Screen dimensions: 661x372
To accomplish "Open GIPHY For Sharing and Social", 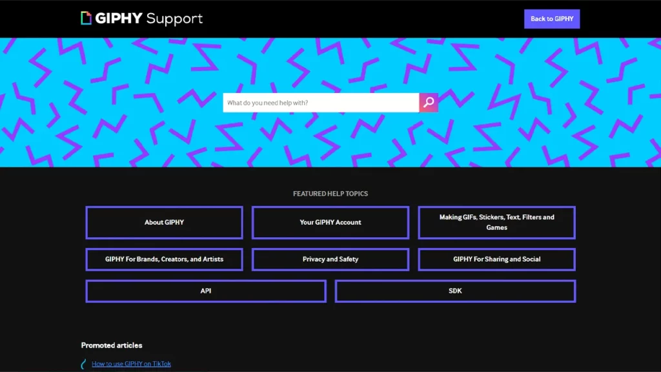I will point(496,259).
